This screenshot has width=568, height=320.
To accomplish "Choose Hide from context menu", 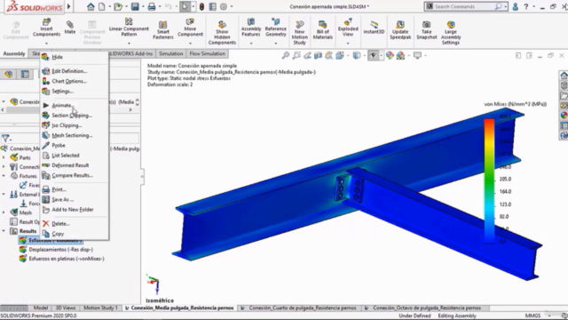I will tap(57, 57).
